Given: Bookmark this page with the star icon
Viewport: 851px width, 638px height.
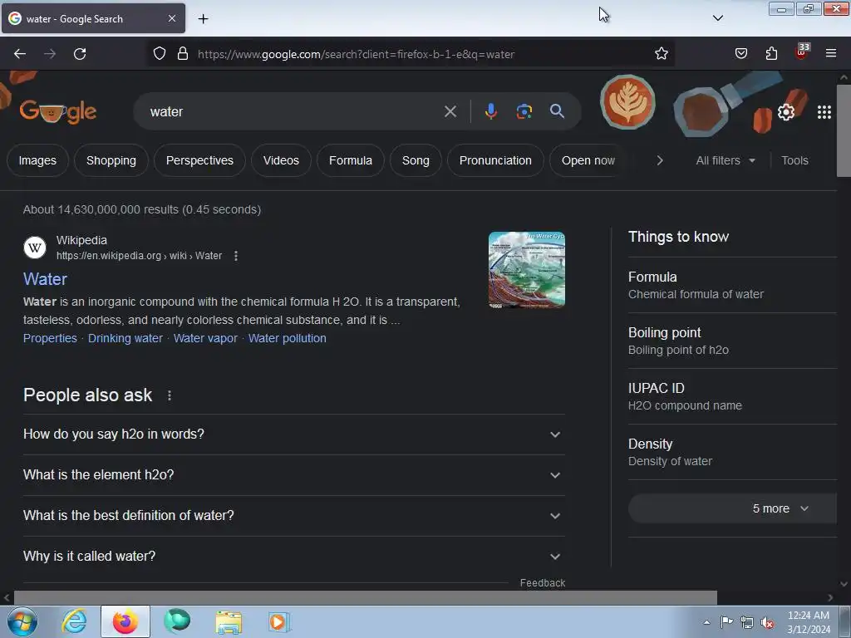Looking at the screenshot, I should (661, 54).
